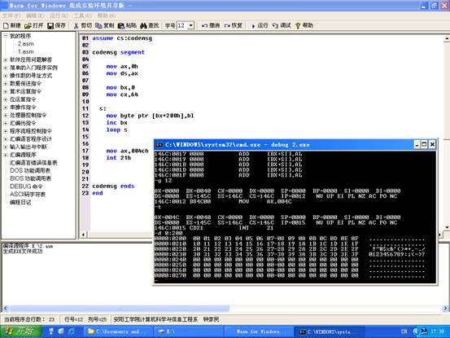
Task: Collapse the top tree node above 2.asm
Action: (x=6, y=36)
